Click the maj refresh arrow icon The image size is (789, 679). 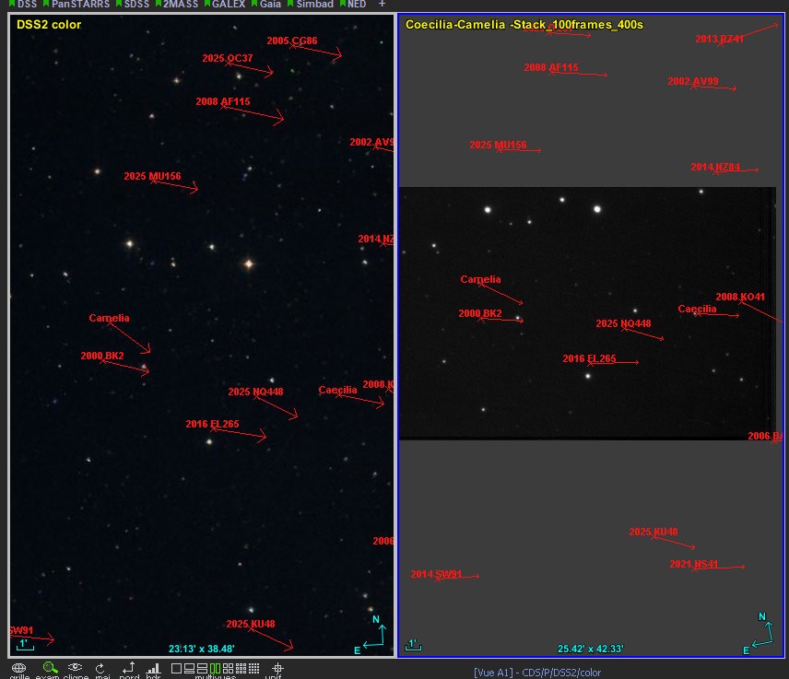point(100,668)
